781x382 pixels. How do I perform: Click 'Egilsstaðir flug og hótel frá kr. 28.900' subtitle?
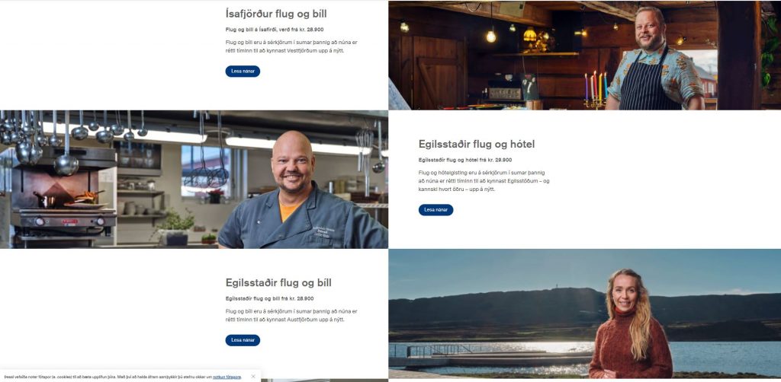(465, 160)
